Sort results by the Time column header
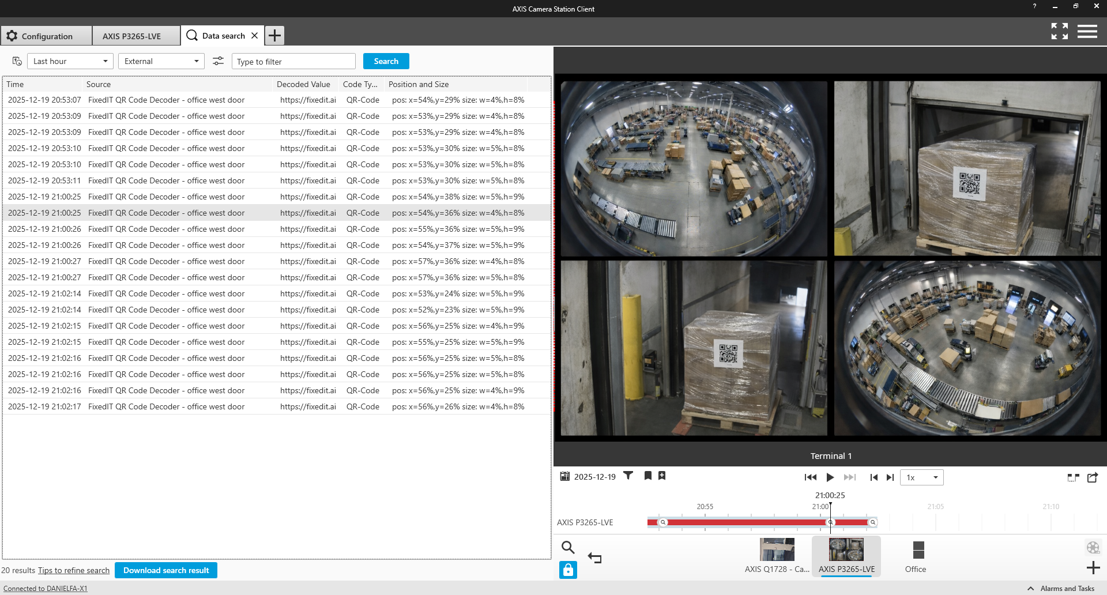Screen dimensions: 1107x595 point(43,84)
